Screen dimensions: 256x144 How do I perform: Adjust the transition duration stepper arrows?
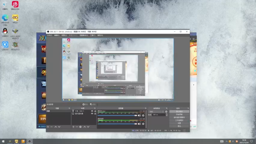(x=166, y=115)
